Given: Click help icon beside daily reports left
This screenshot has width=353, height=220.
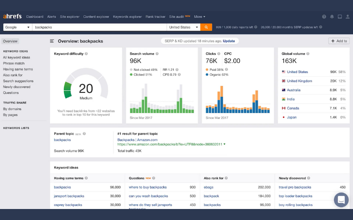Looking at the screenshot, I should [x=256, y=27].
